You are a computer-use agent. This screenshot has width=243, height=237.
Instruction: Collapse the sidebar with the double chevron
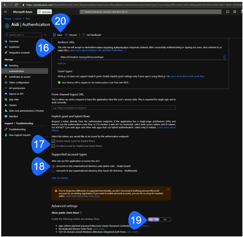pos(45,35)
